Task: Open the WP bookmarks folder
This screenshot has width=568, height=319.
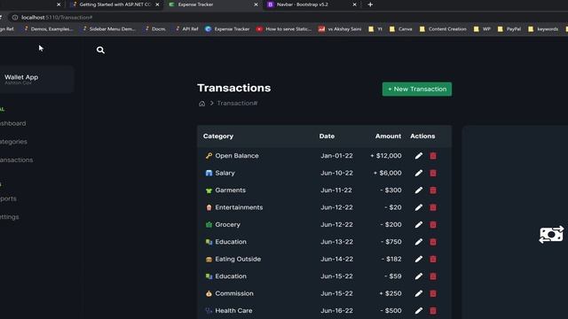Action: [482, 29]
